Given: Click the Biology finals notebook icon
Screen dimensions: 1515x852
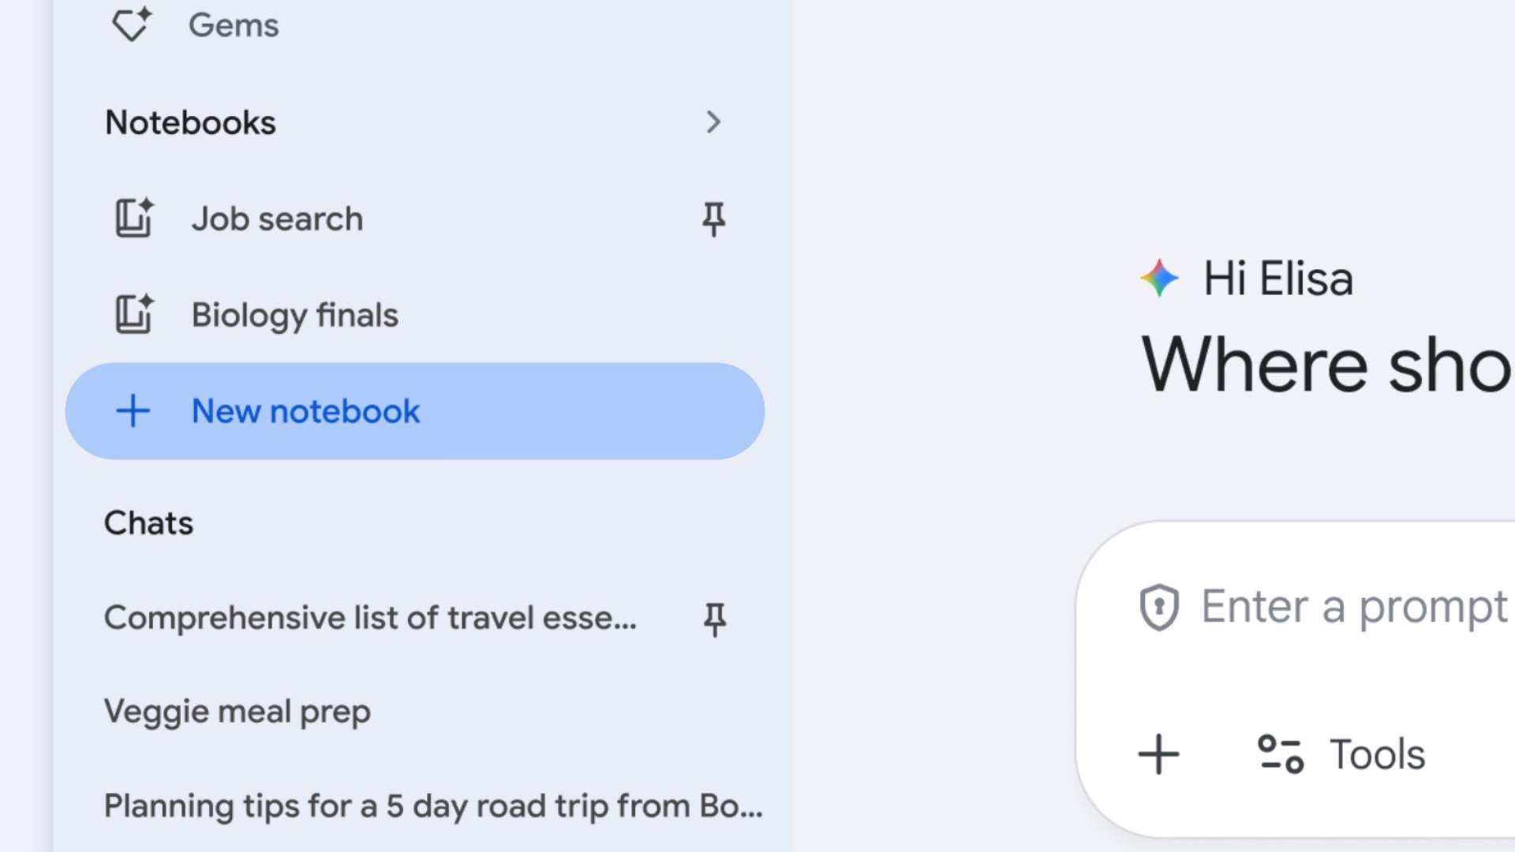Looking at the screenshot, I should pos(134,315).
